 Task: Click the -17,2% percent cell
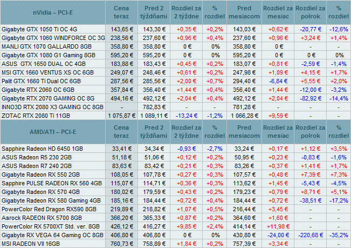click(x=339, y=200)
